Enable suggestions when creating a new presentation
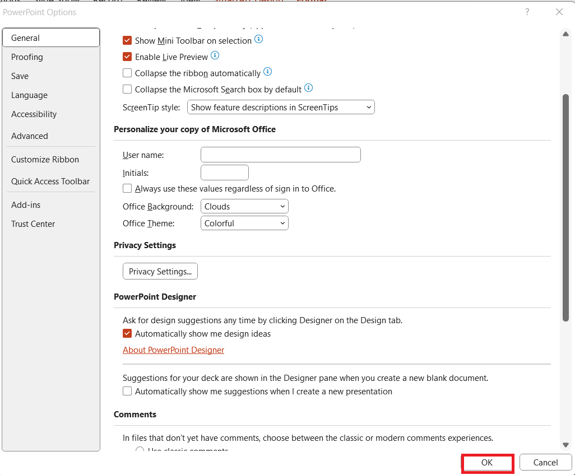Viewport: 575px width, 475px height. click(127, 391)
